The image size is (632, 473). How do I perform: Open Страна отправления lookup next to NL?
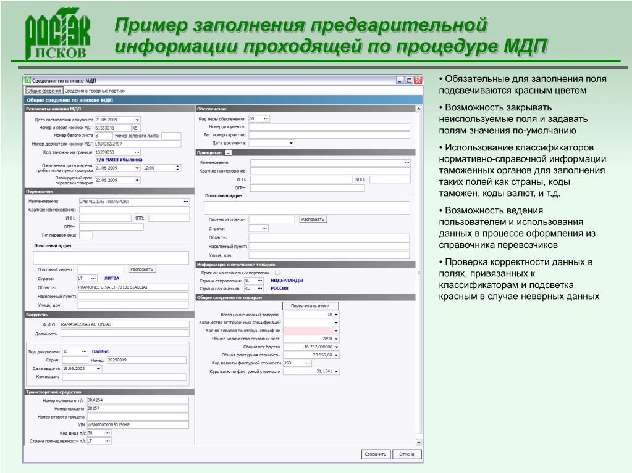tap(260, 281)
